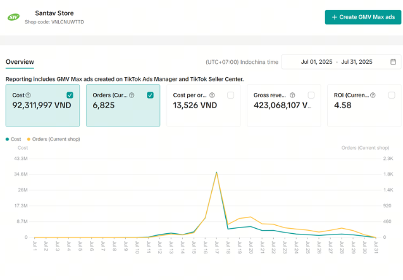Click the Jul 17 peak on the chart
Screen dimensions: 403x280
(216, 173)
